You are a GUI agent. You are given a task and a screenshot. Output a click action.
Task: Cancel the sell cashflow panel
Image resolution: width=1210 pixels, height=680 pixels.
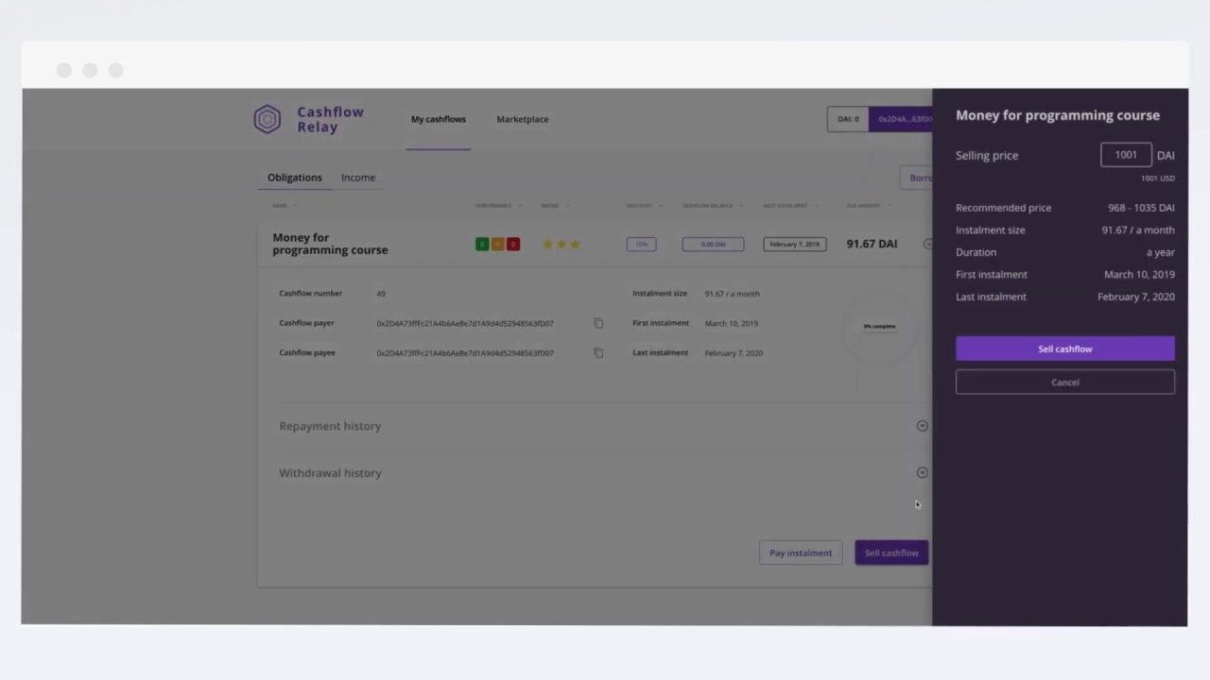pos(1064,382)
